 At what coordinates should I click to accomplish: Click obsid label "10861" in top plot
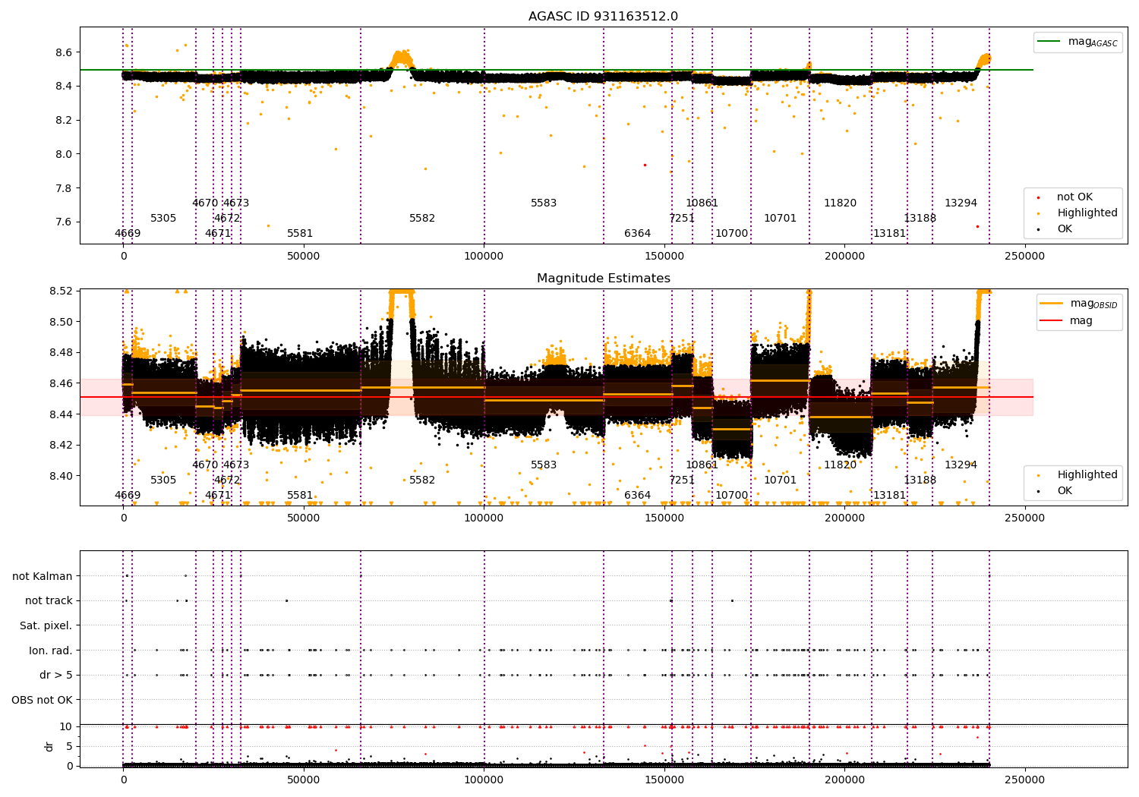coord(702,203)
